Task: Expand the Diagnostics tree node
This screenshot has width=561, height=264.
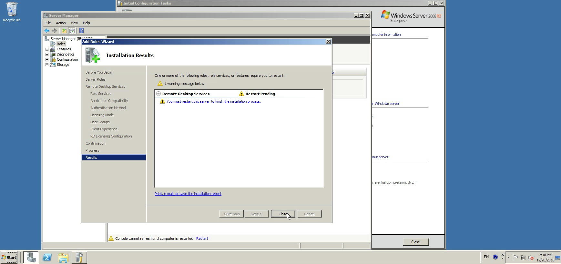Action: (47, 54)
